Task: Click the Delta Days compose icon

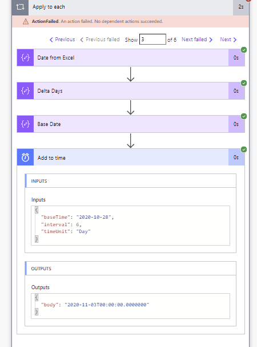Action: pos(25,90)
